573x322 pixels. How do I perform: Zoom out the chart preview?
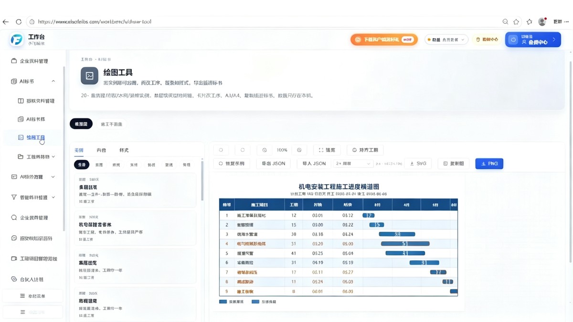pyautogui.click(x=265, y=150)
